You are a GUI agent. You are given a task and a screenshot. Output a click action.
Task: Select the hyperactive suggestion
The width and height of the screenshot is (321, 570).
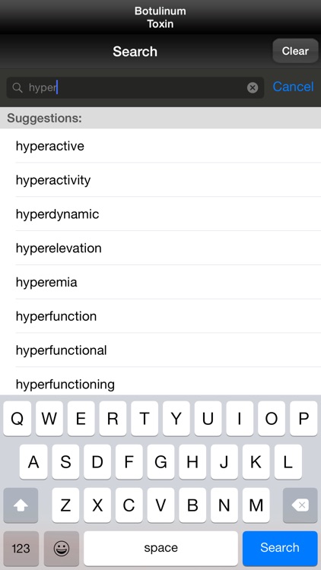[160, 146]
